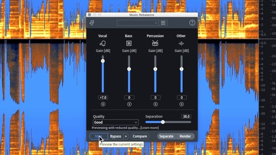Open the preset dropdown
Image resolution: width=276 pixels, height=155 pixels.
(138, 23)
